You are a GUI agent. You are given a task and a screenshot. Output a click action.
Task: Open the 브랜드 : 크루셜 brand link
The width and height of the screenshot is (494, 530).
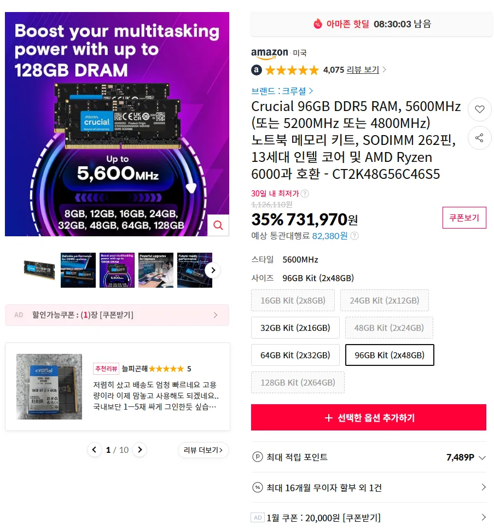tap(282, 91)
